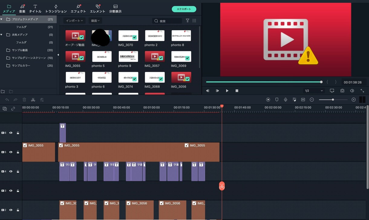369x220 pixels.
Task: Hide track 4 with the eye icon
Action: click(x=11, y=171)
